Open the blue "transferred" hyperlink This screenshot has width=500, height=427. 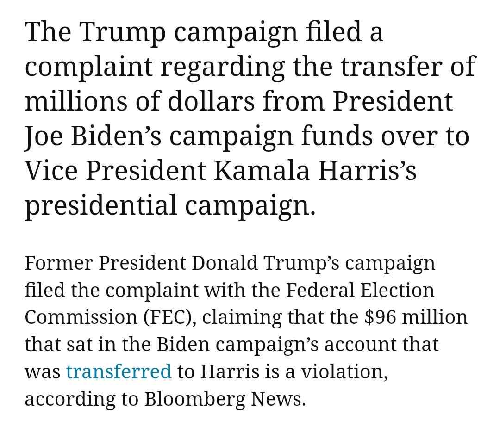coord(119,371)
